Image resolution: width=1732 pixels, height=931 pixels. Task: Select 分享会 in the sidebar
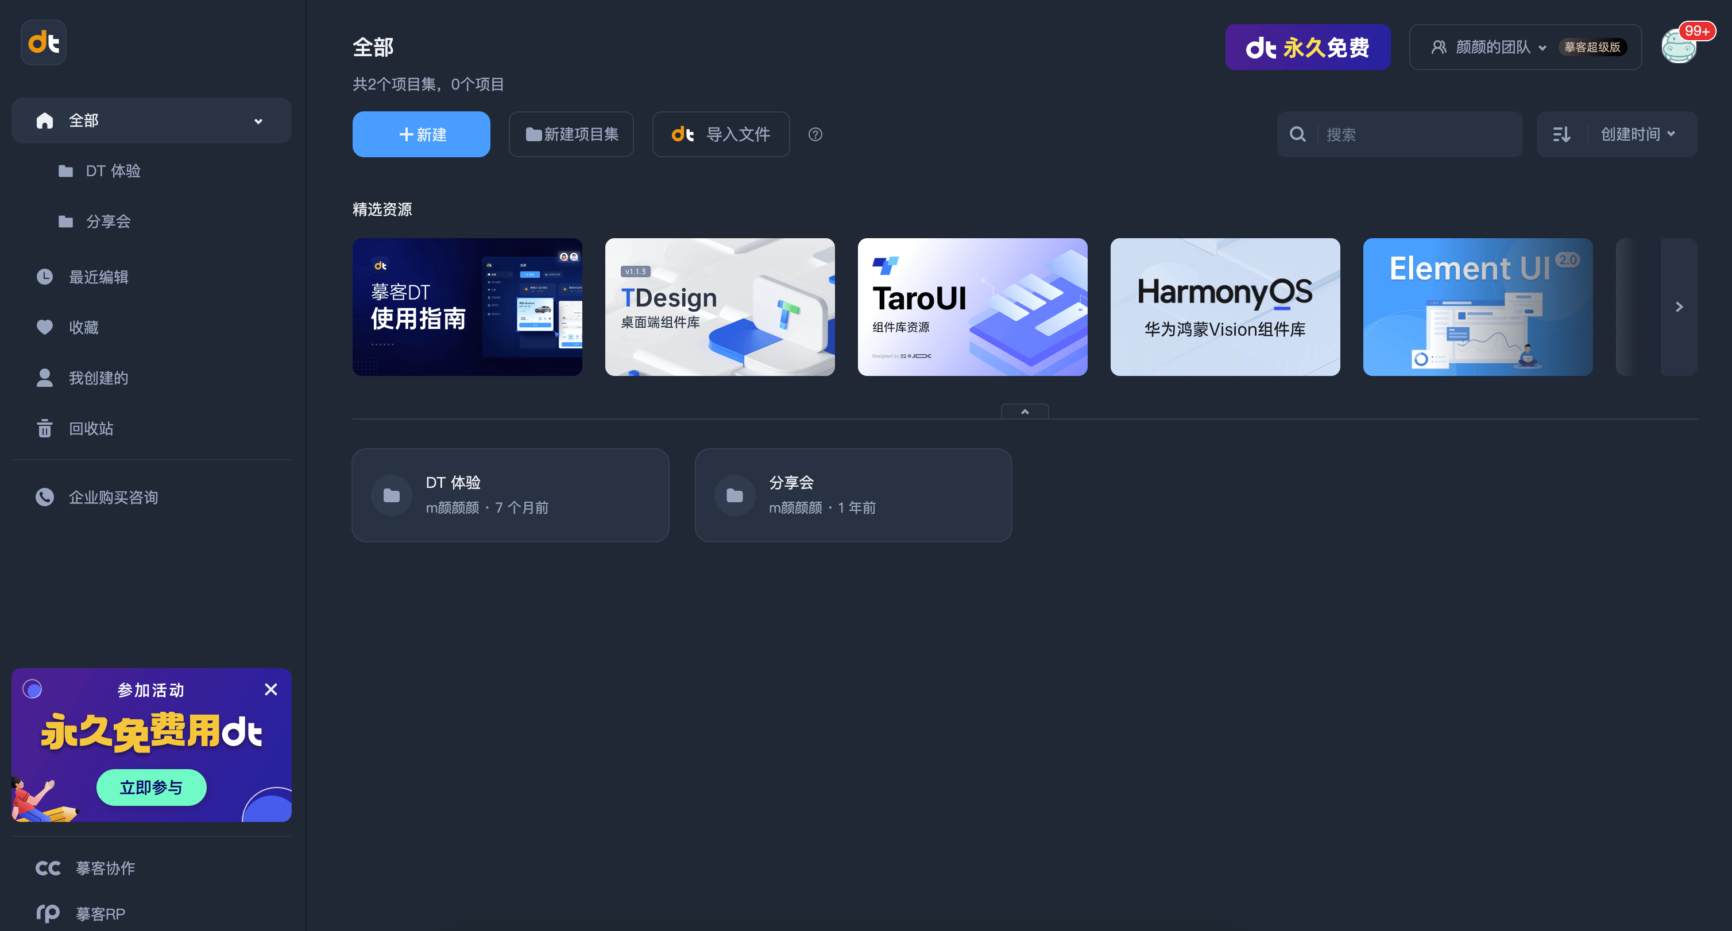[107, 221]
